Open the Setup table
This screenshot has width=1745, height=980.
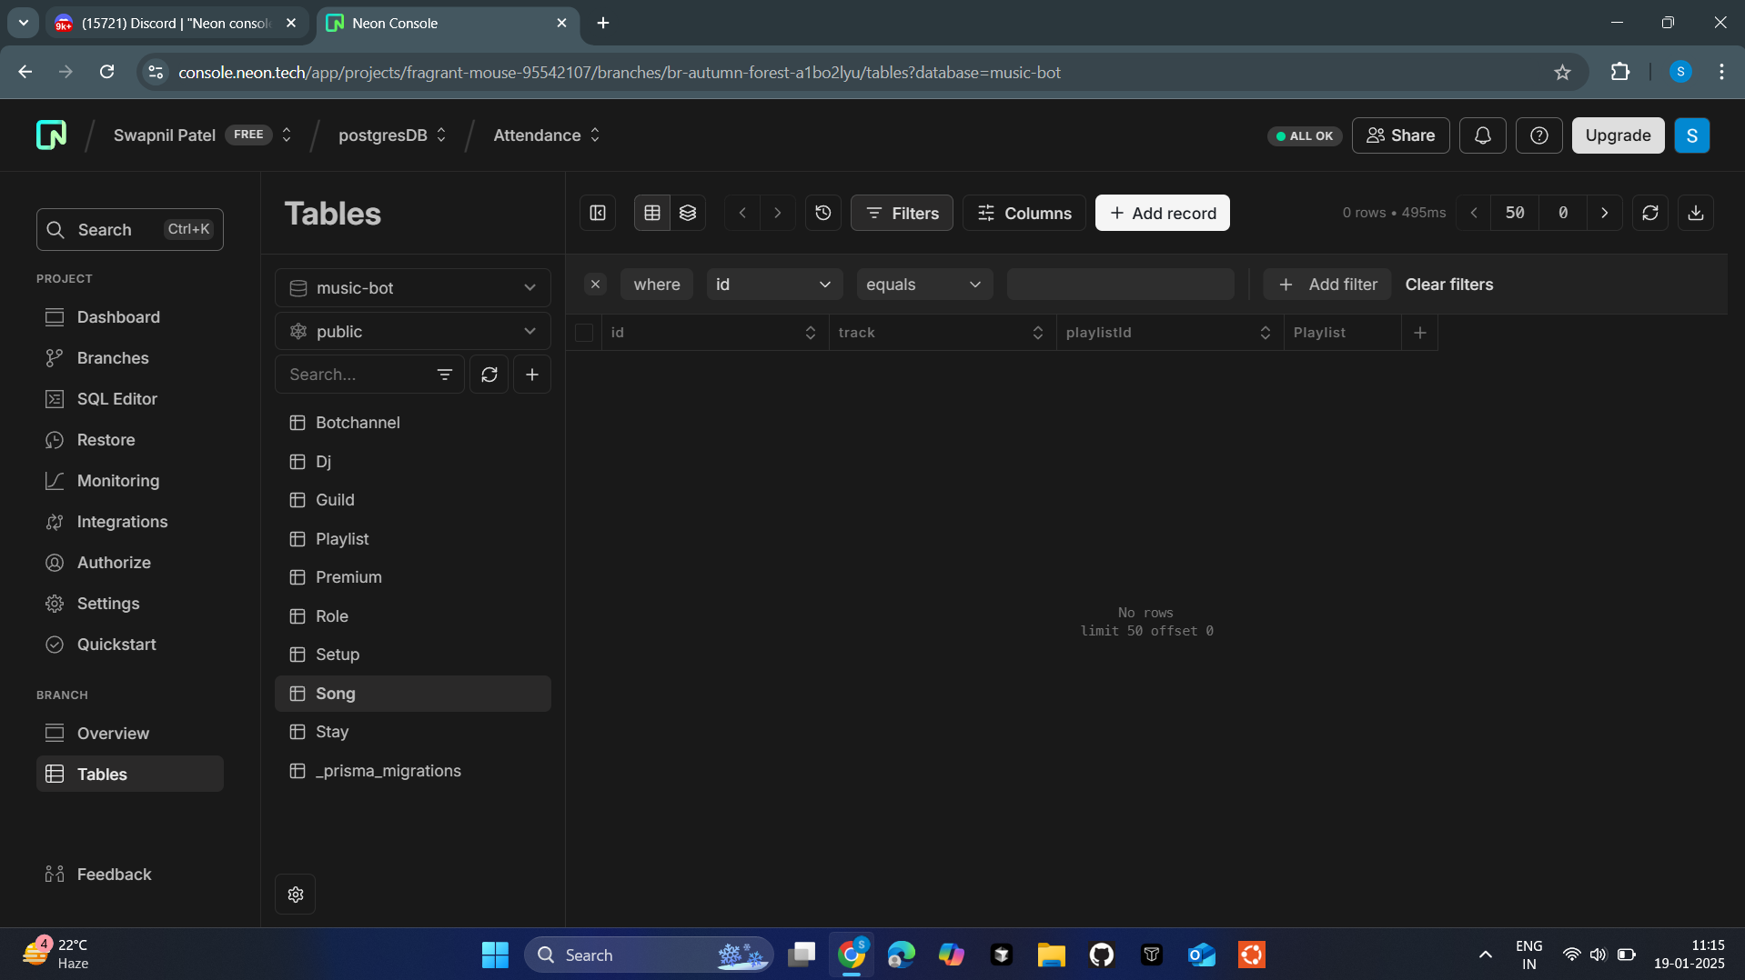tap(413, 655)
